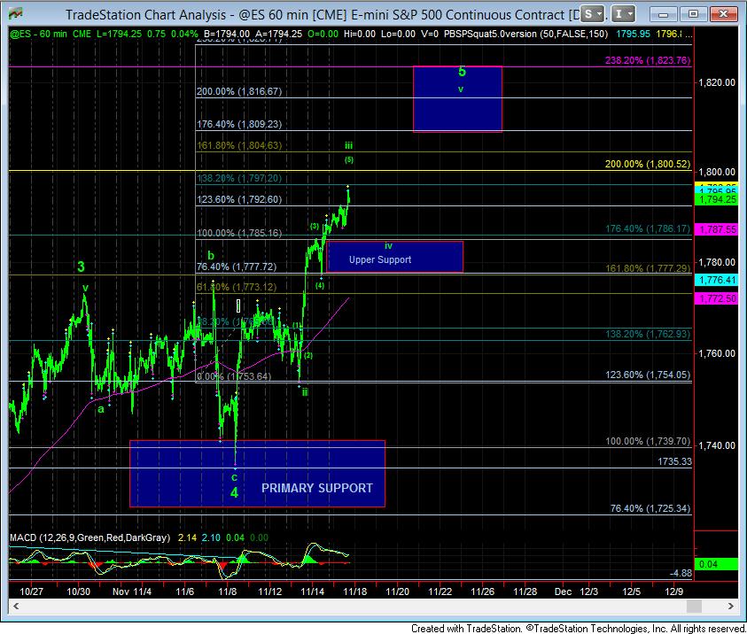Minimize the chart analysis window

(663, 14)
